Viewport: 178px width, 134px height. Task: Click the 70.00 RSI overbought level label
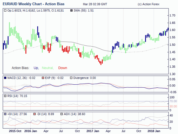[173, 101]
